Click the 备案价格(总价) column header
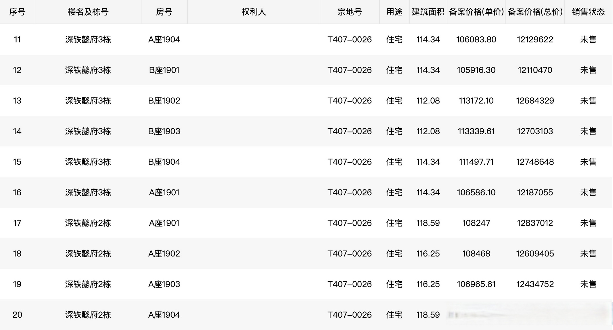Viewport: 613px width, 330px height. pyautogui.click(x=535, y=12)
